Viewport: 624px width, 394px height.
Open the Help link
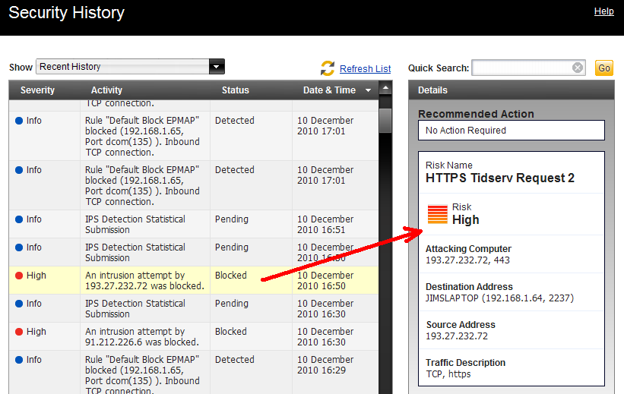coord(603,11)
